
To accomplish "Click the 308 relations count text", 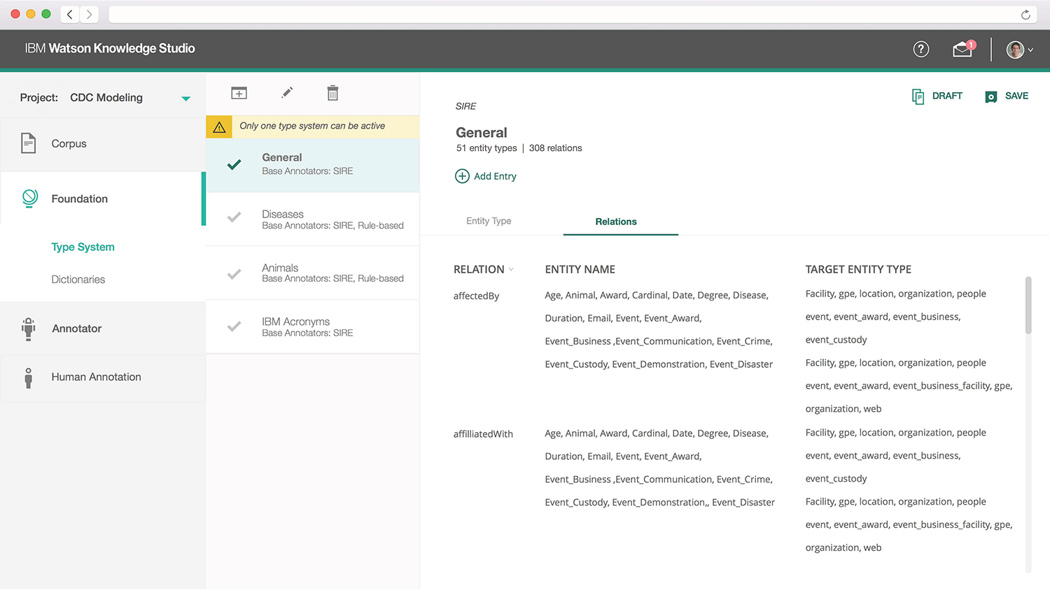I will (555, 148).
